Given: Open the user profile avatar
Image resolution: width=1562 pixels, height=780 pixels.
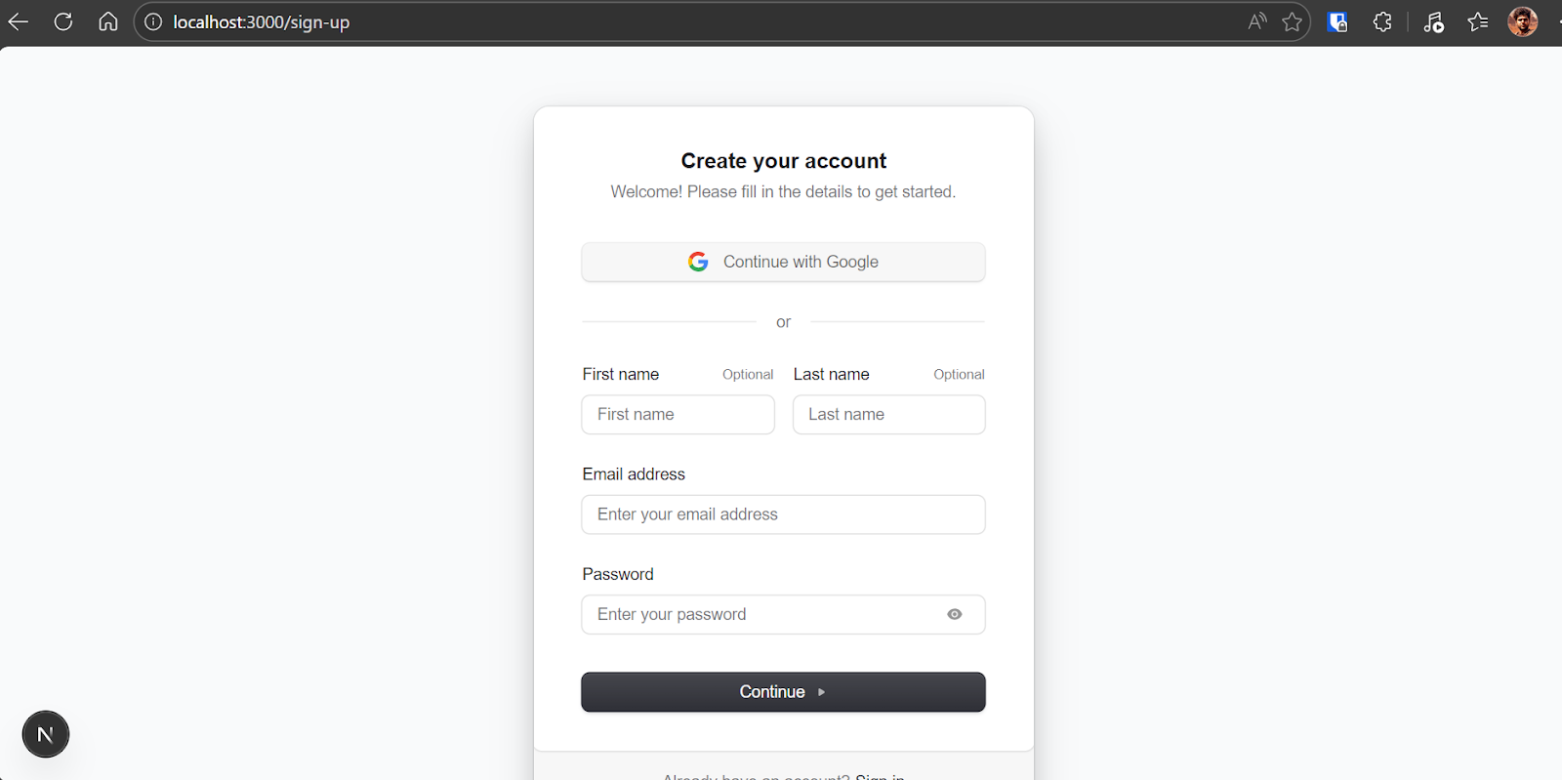Looking at the screenshot, I should [1522, 21].
